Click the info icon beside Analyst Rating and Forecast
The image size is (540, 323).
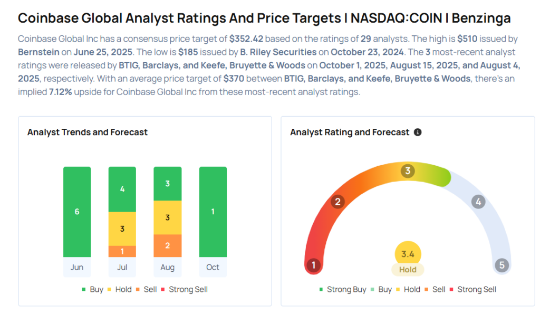click(x=418, y=132)
